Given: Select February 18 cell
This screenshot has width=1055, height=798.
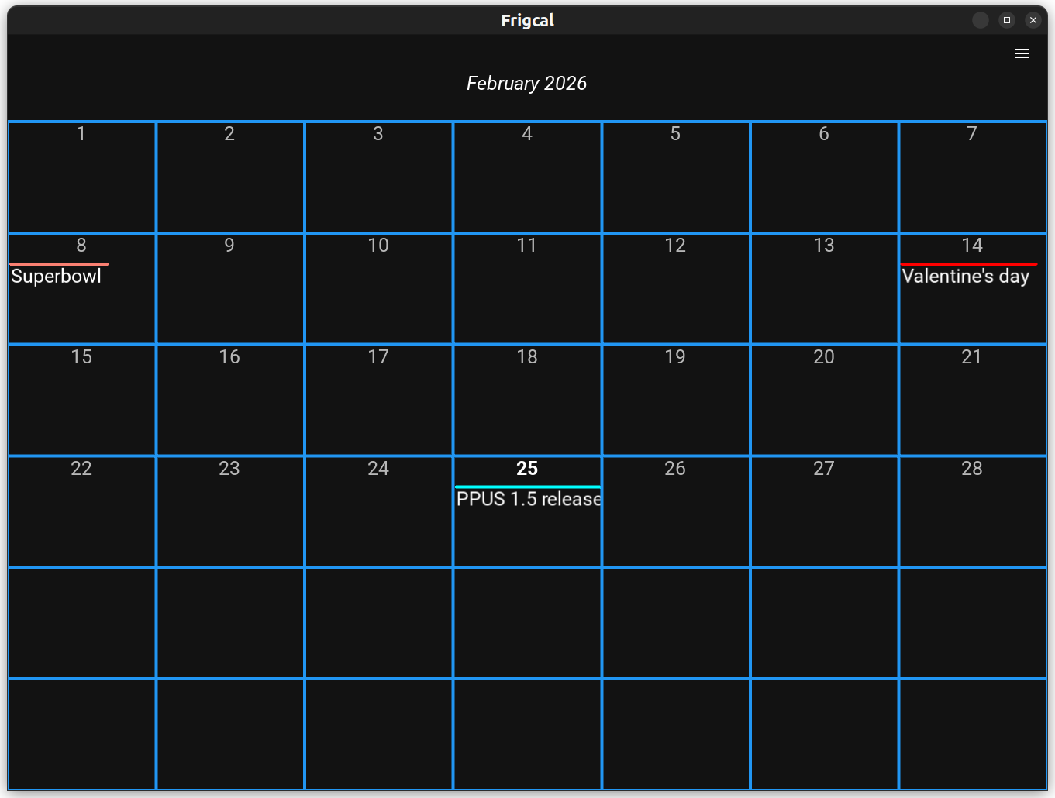Looking at the screenshot, I should coord(527,401).
